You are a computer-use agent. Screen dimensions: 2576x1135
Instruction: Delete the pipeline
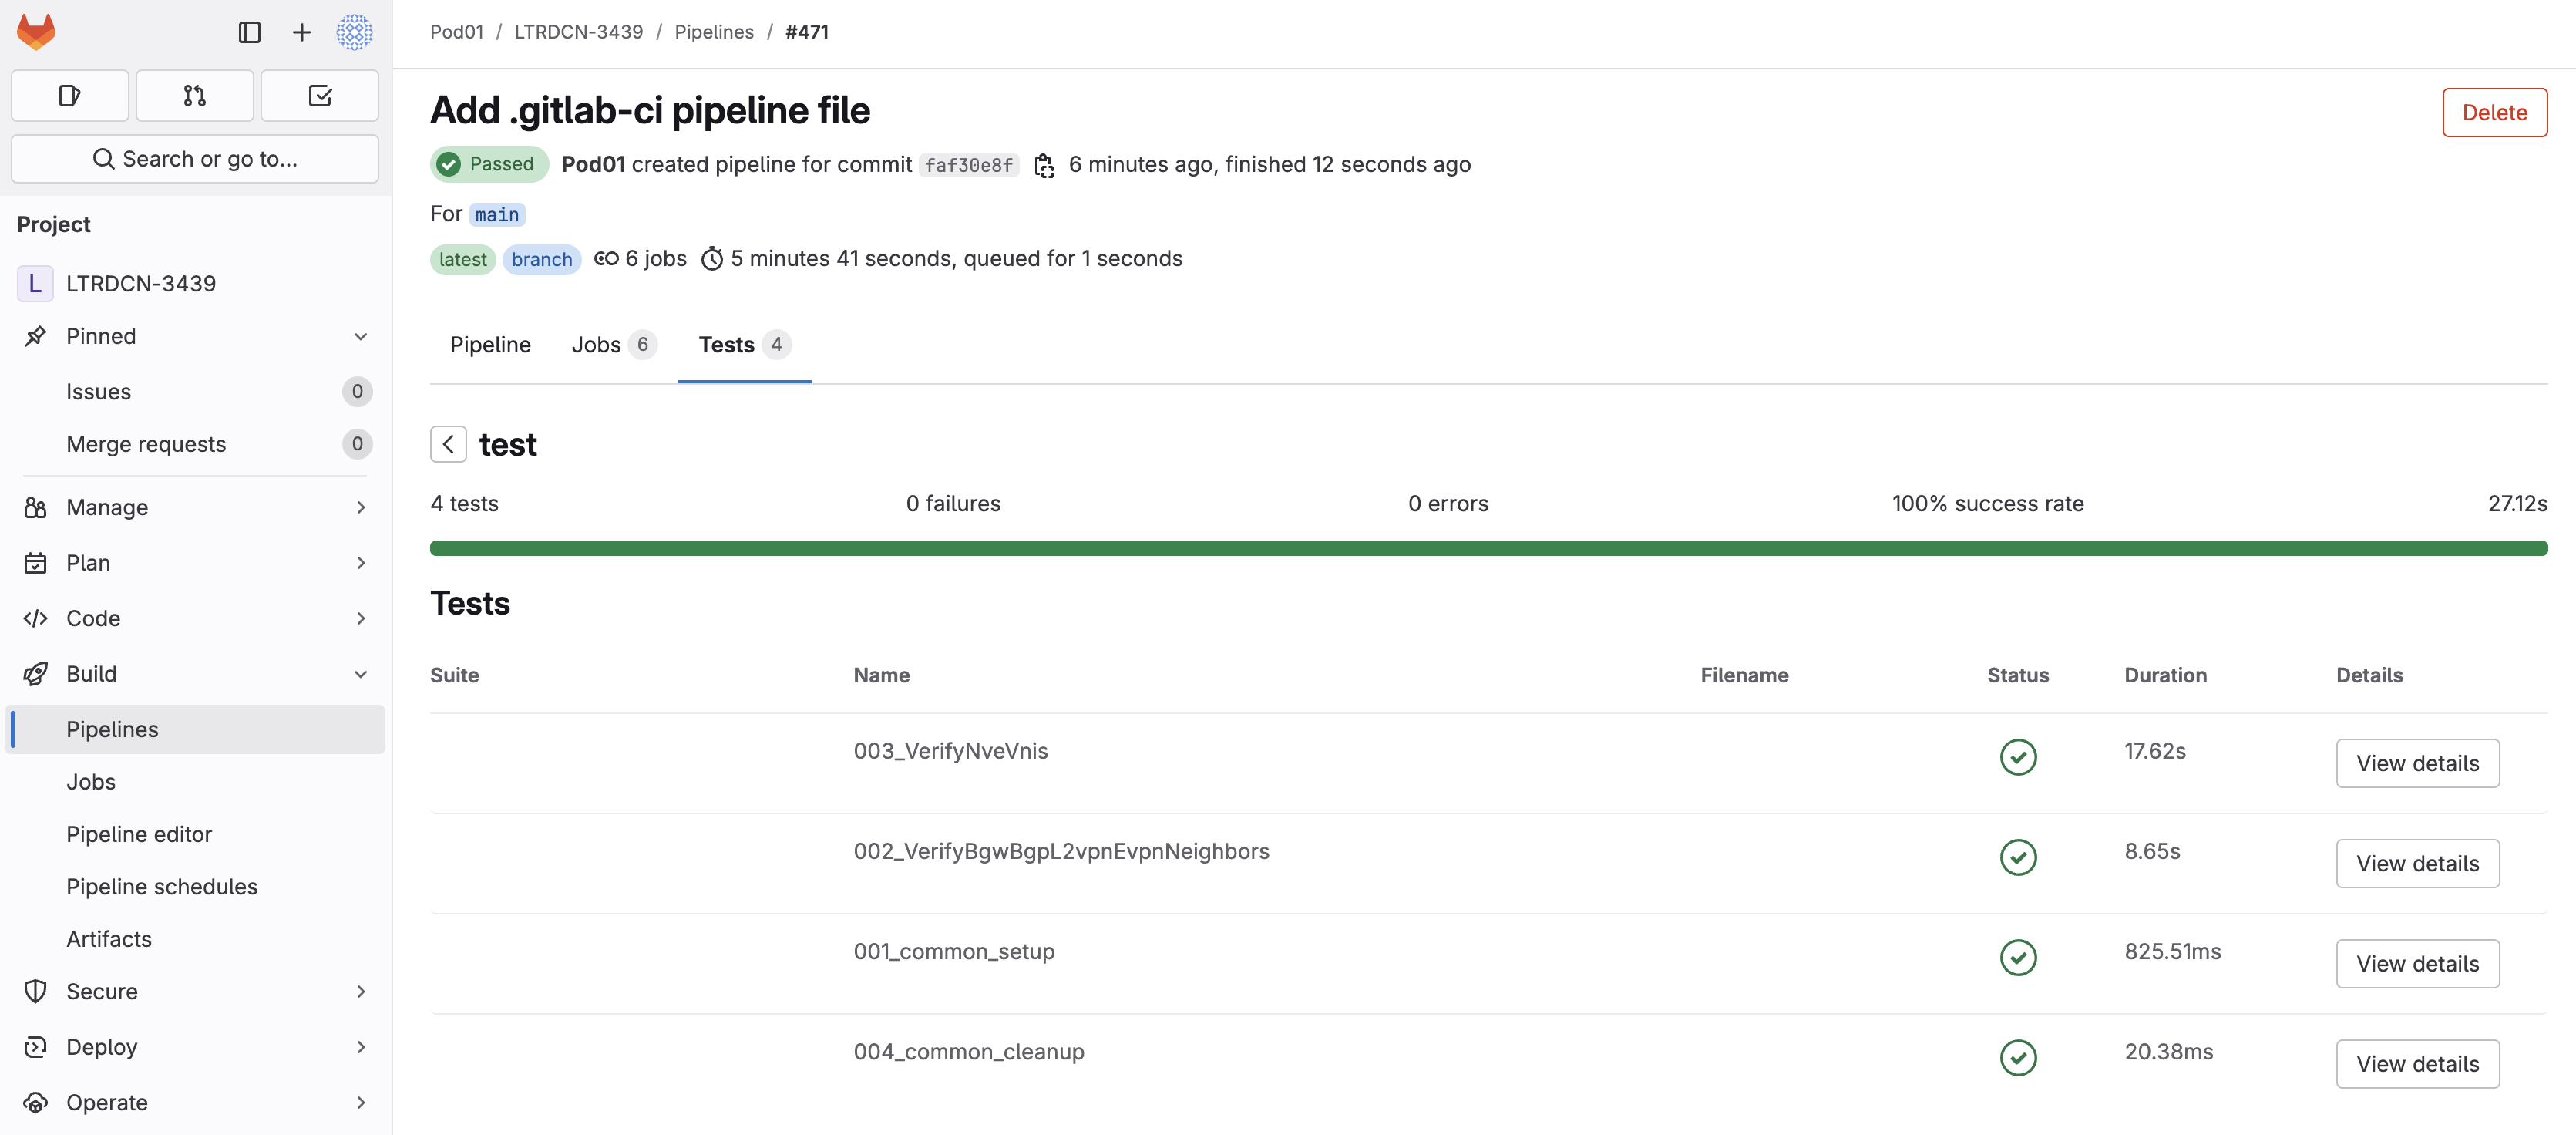click(x=2493, y=113)
